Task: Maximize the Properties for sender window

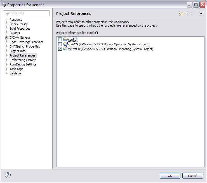Action: 196,5
